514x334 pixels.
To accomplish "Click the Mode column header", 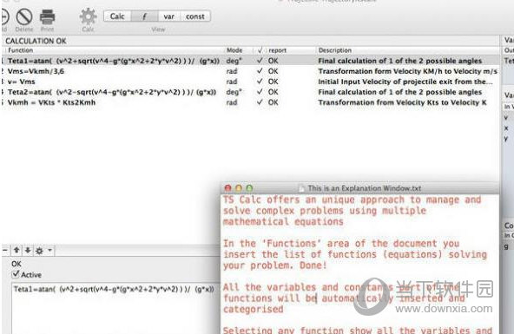I will pos(234,50).
